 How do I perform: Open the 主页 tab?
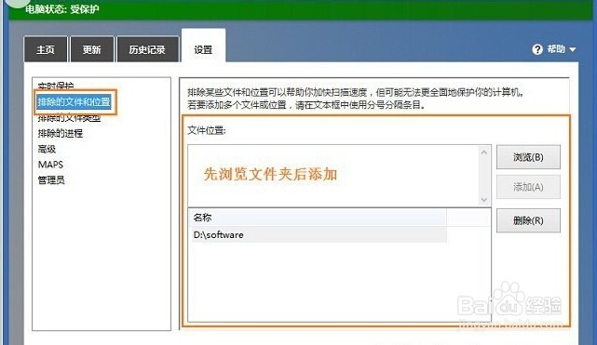46,49
